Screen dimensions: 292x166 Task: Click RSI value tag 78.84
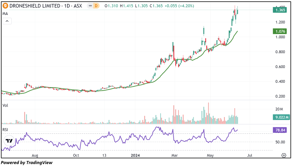point(279,130)
